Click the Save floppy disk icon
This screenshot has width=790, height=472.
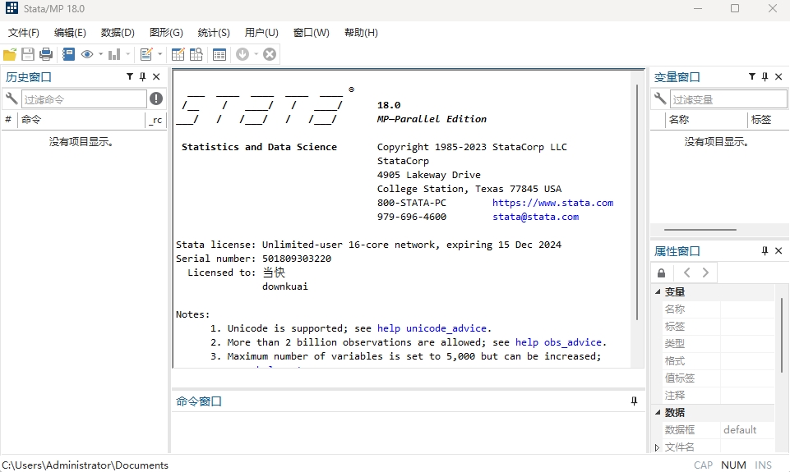[28, 54]
